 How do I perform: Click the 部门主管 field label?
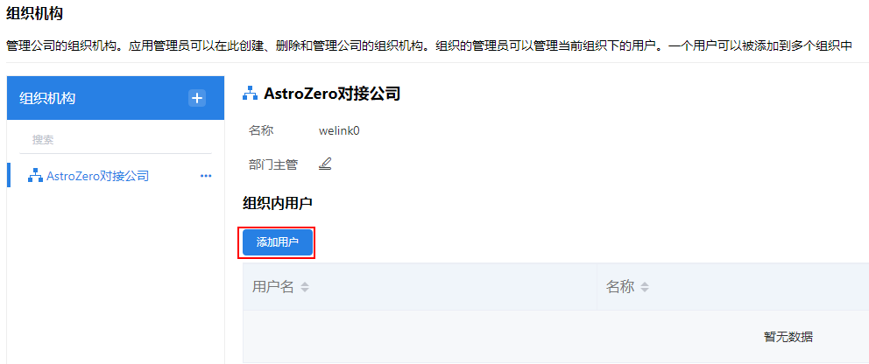(273, 164)
